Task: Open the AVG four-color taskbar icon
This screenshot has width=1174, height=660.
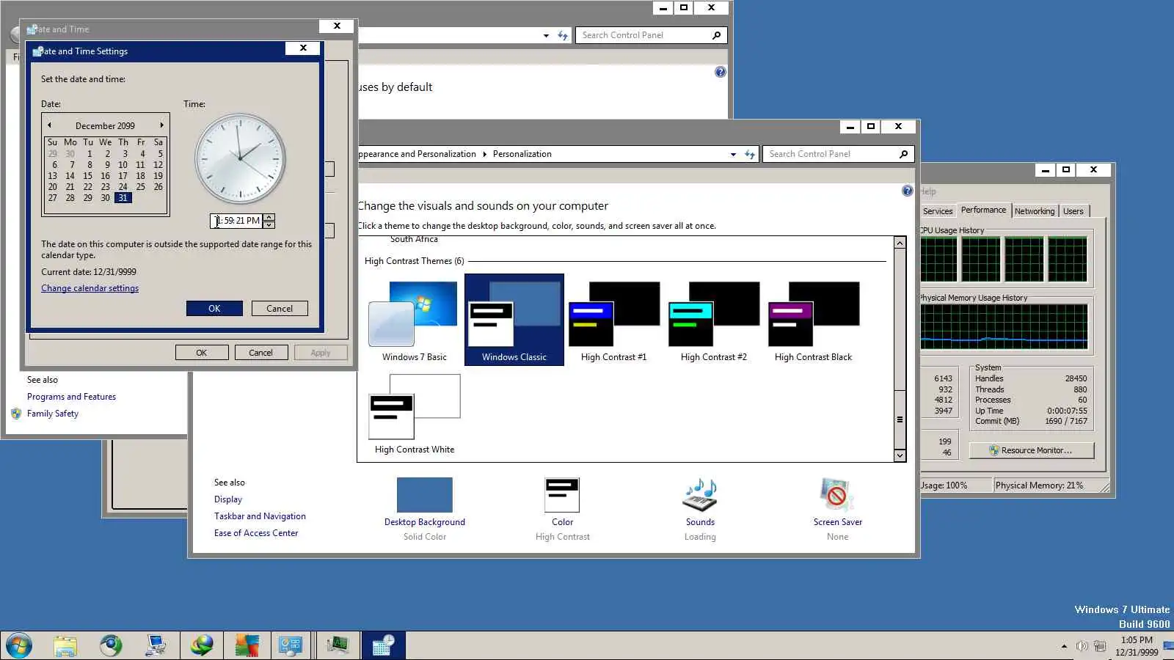Action: click(x=247, y=646)
